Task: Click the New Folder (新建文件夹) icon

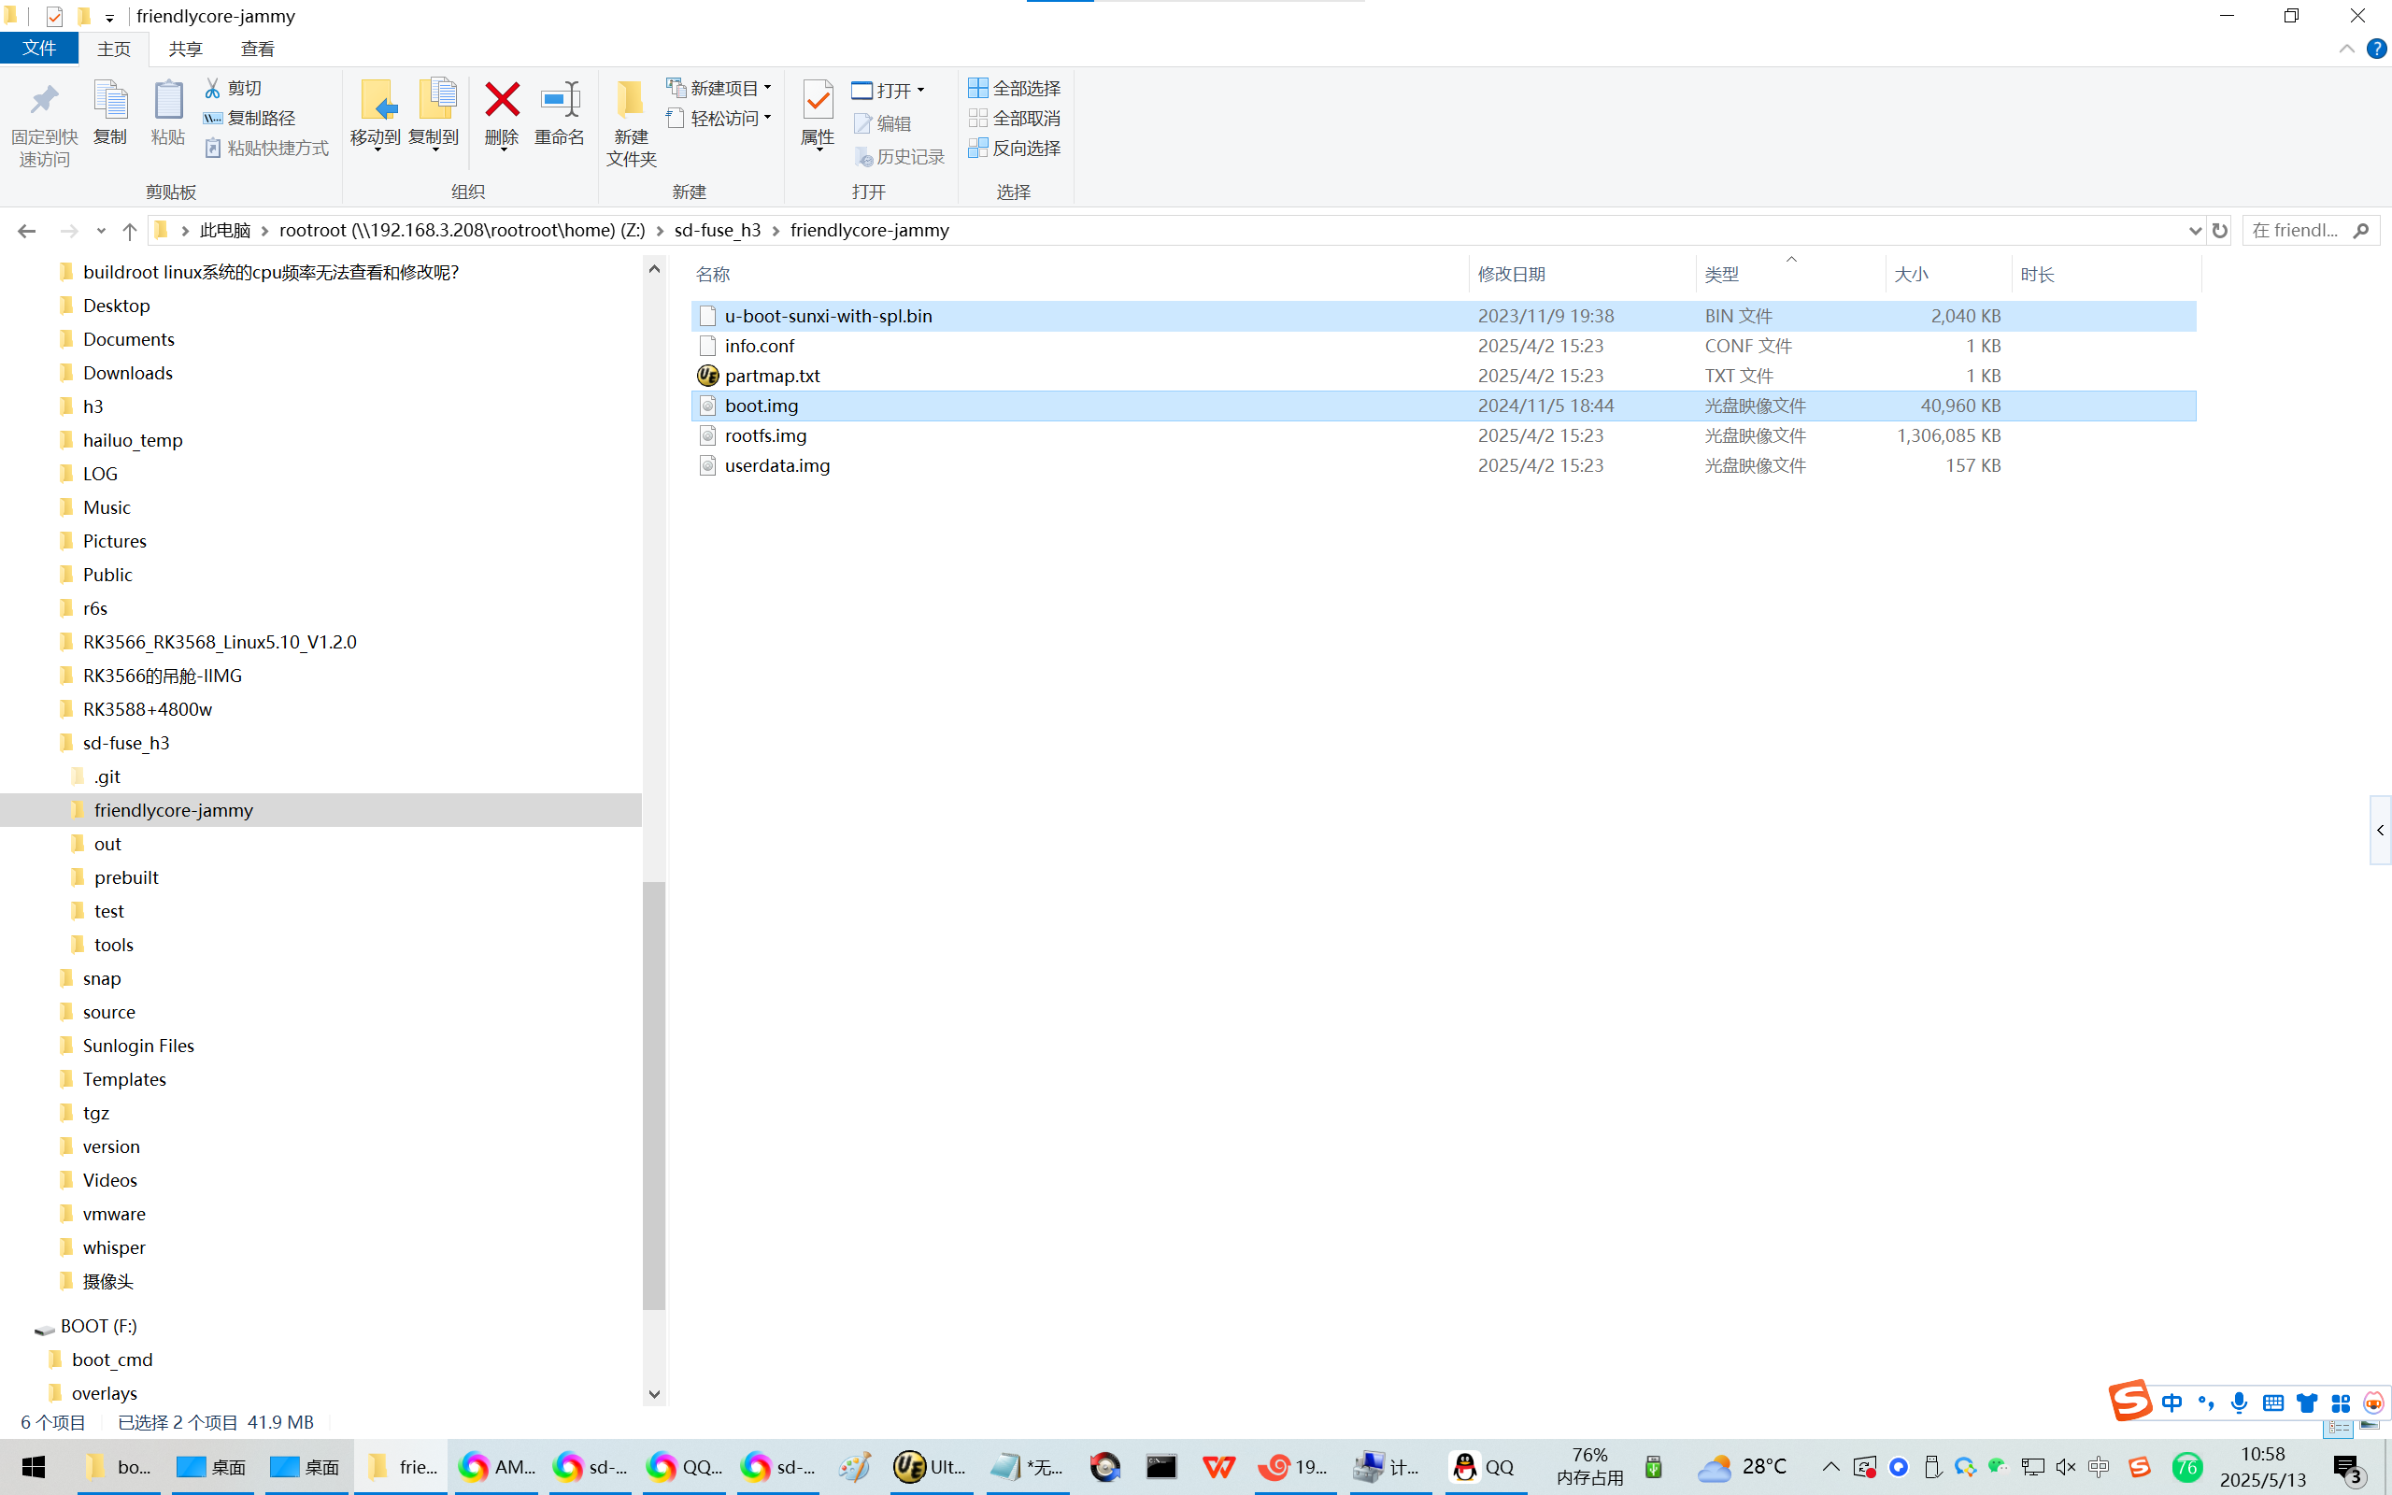Action: [631, 101]
